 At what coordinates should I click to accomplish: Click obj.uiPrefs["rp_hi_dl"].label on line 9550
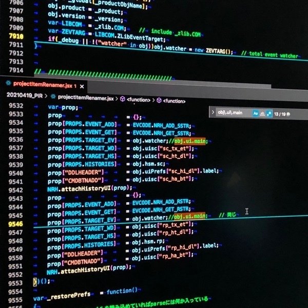click(175, 248)
